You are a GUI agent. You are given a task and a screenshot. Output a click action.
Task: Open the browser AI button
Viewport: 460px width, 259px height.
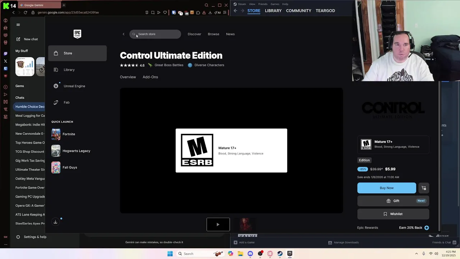point(218,13)
